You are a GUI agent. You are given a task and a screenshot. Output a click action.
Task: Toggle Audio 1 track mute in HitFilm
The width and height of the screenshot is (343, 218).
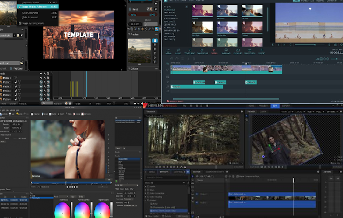(197, 202)
